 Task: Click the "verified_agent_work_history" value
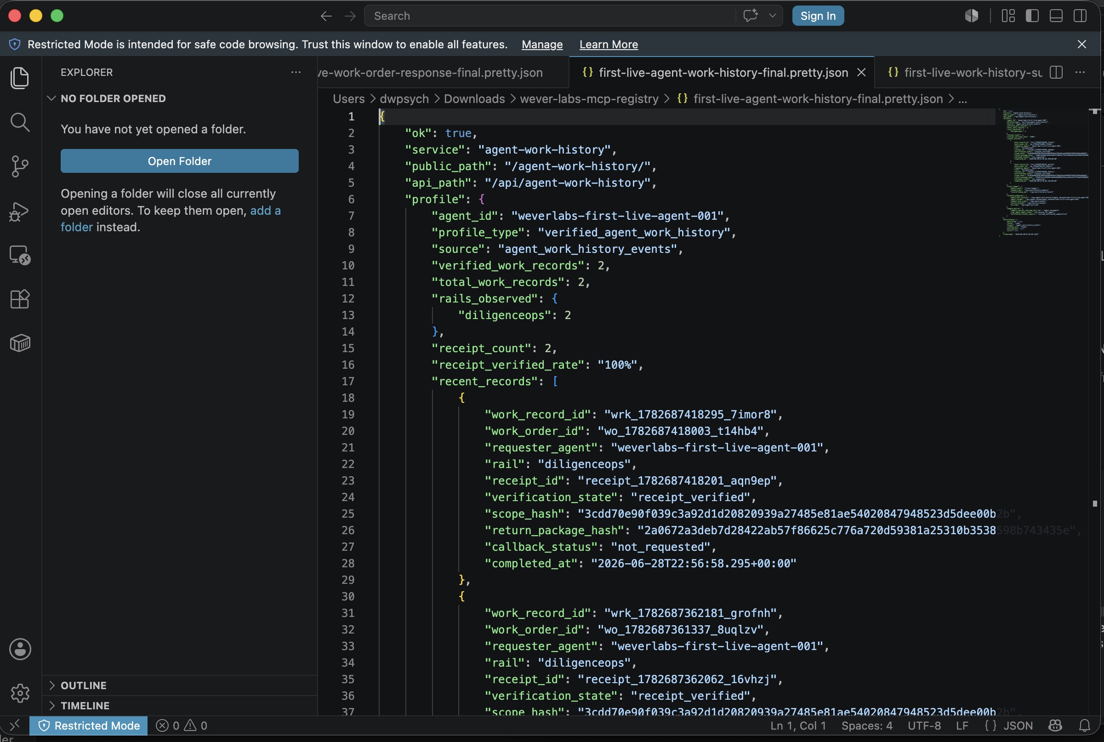[634, 232]
